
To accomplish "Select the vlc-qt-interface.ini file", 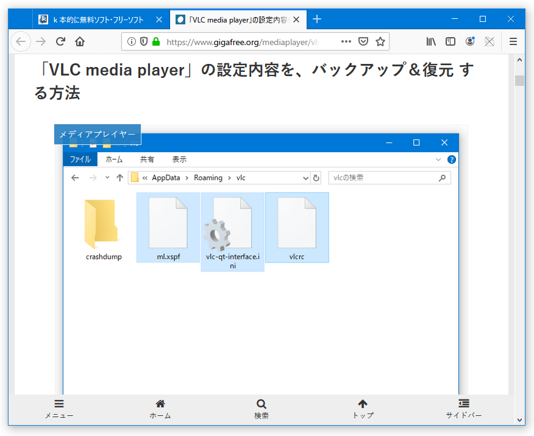I will [x=233, y=232].
